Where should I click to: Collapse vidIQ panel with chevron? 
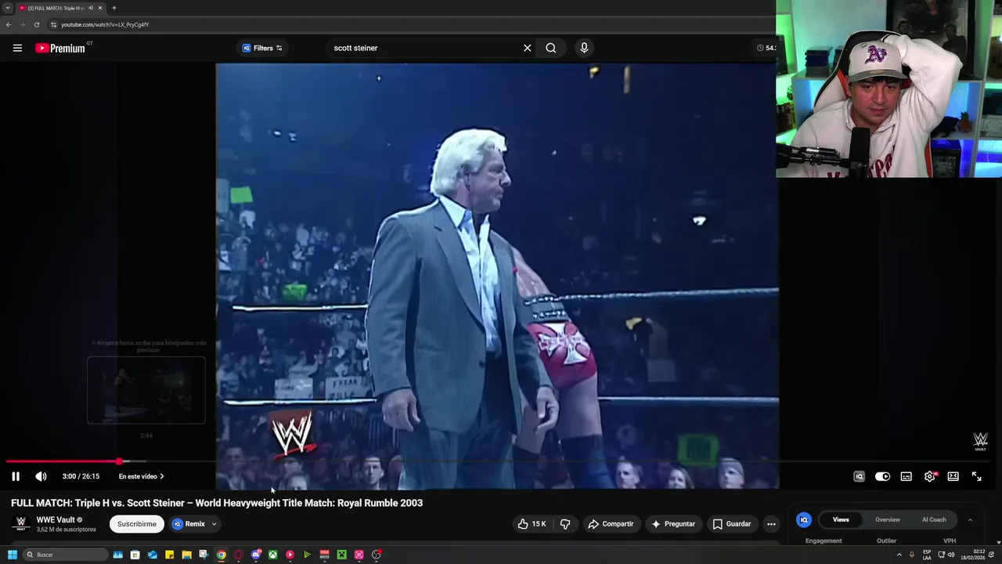(x=970, y=519)
